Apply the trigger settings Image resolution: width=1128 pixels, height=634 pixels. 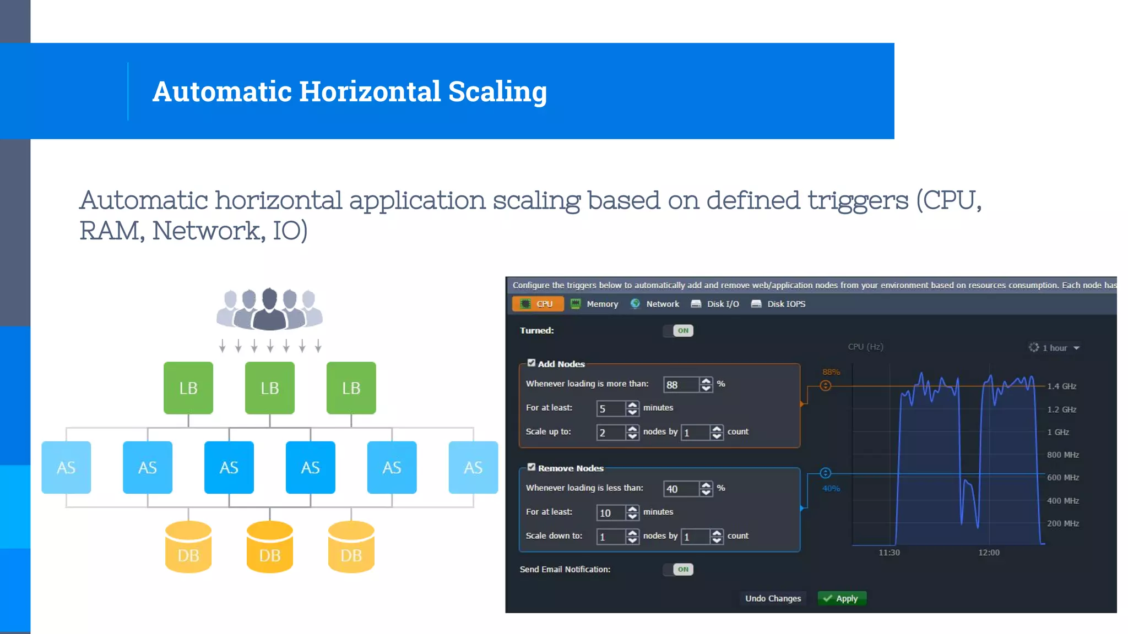[x=842, y=598]
